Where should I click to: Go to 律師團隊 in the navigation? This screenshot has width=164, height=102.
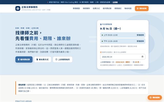pos(86,8)
